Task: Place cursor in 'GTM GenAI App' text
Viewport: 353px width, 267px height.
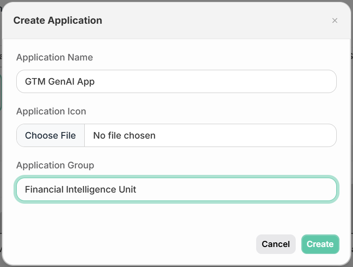Action: coord(60,82)
